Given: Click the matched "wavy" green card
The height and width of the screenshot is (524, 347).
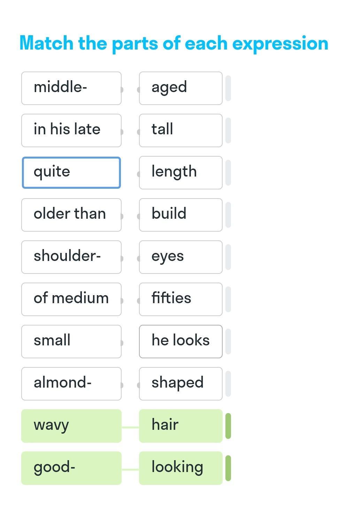Looking at the screenshot, I should [x=71, y=426].
